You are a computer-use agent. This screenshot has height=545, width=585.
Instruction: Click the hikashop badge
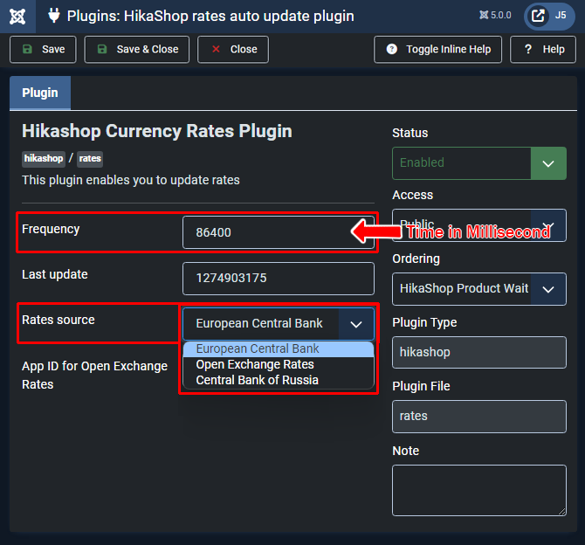pyautogui.click(x=44, y=159)
